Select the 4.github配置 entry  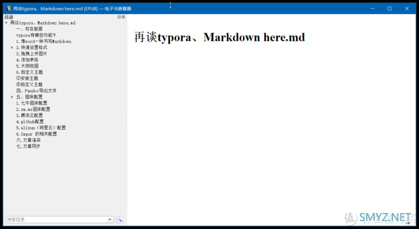pos(30,121)
